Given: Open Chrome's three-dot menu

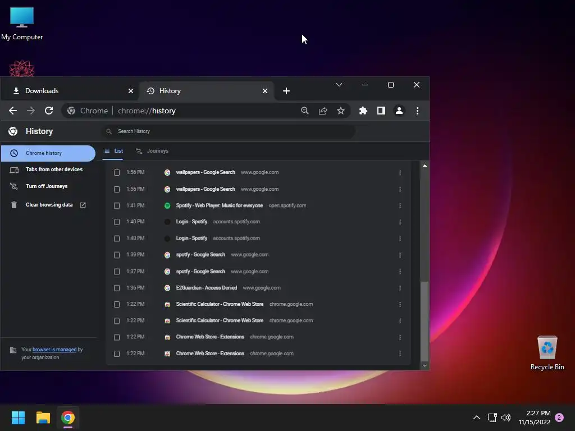Looking at the screenshot, I should 417,111.
